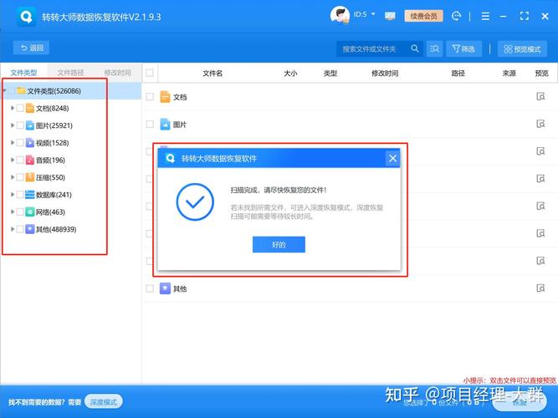Switch to the 修改时间 tab
This screenshot has width=558, height=418.
[x=117, y=73]
